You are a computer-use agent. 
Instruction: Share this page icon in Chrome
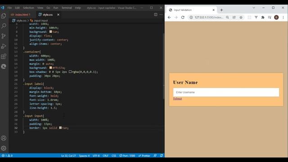[x=234, y=17]
